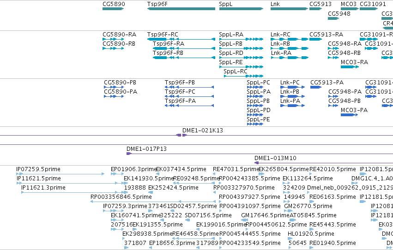Select protein SppL-PD
Screen dimensions: 393x250
point(255,115)
